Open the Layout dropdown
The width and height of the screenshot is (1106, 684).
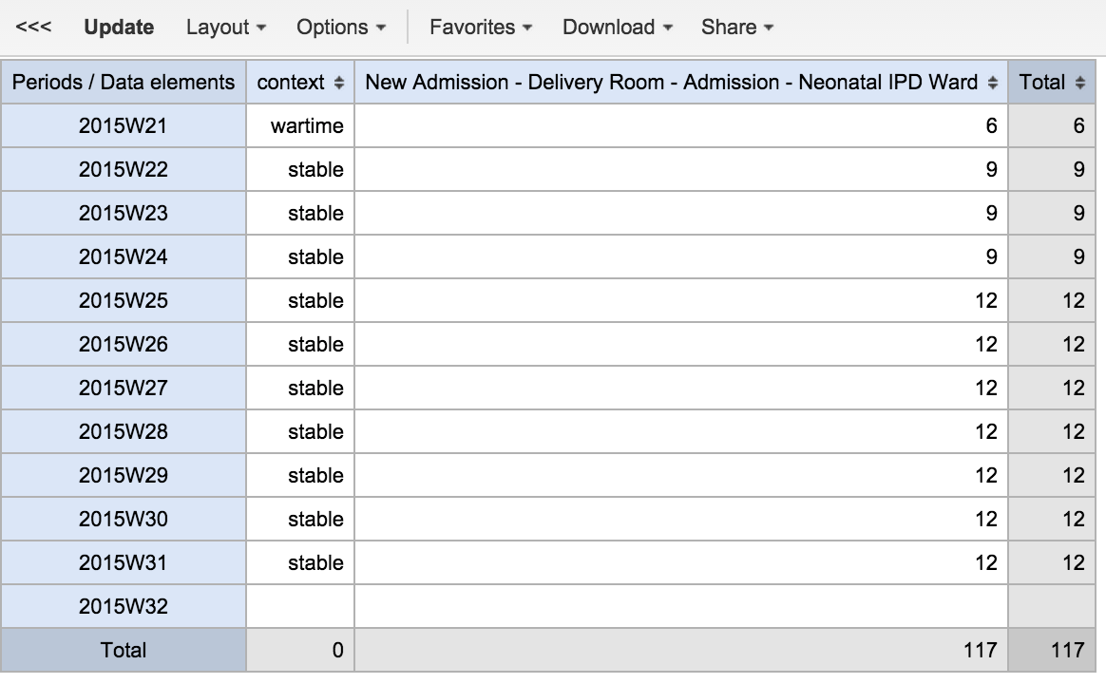click(x=225, y=28)
